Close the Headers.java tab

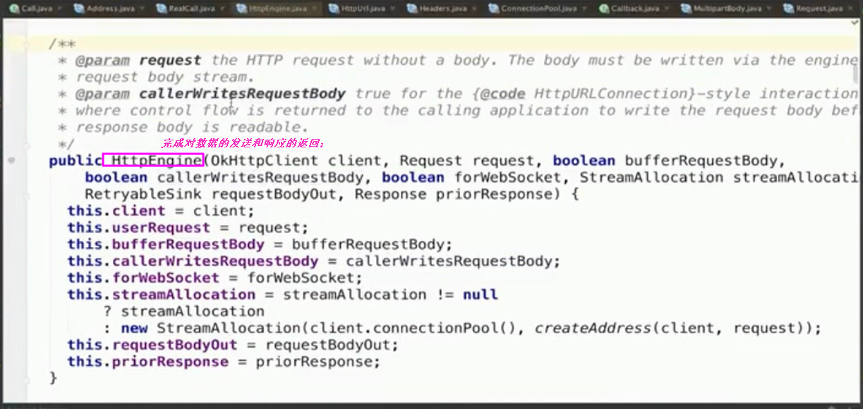(475, 9)
